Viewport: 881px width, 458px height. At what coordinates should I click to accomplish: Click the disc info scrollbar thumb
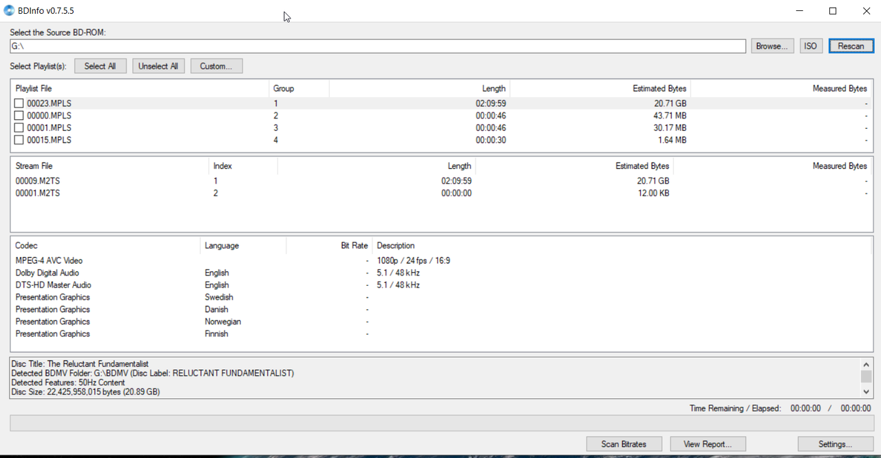[867, 376]
